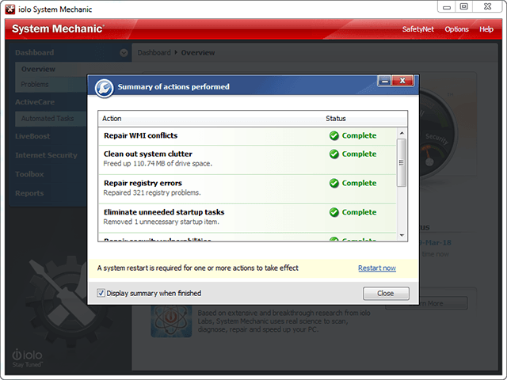Click the System Mechanic banner logo text
The image size is (507, 380).
click(58, 28)
